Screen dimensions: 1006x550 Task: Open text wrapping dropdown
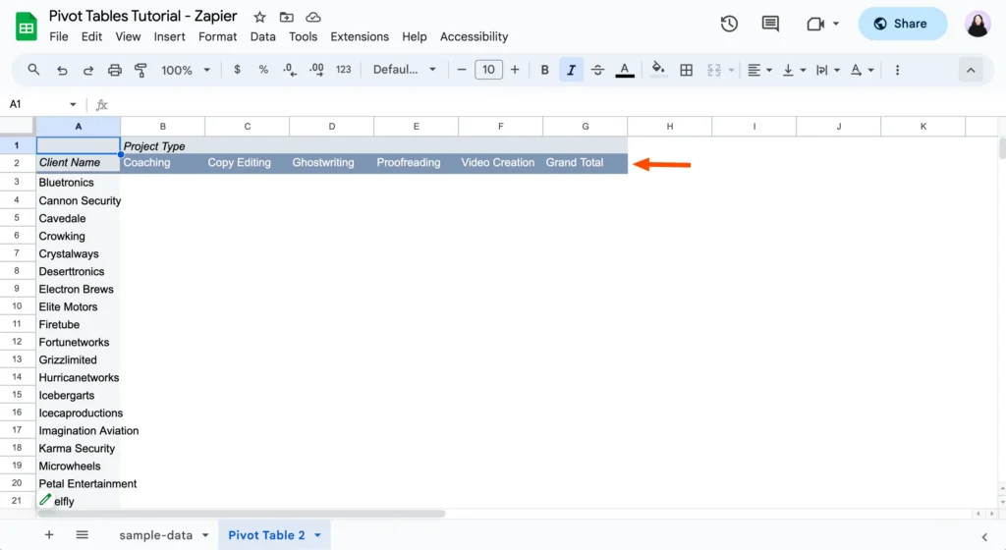click(827, 70)
